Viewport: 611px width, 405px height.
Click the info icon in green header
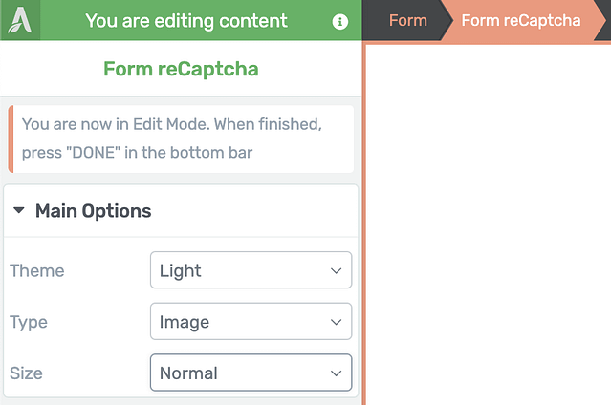(339, 21)
